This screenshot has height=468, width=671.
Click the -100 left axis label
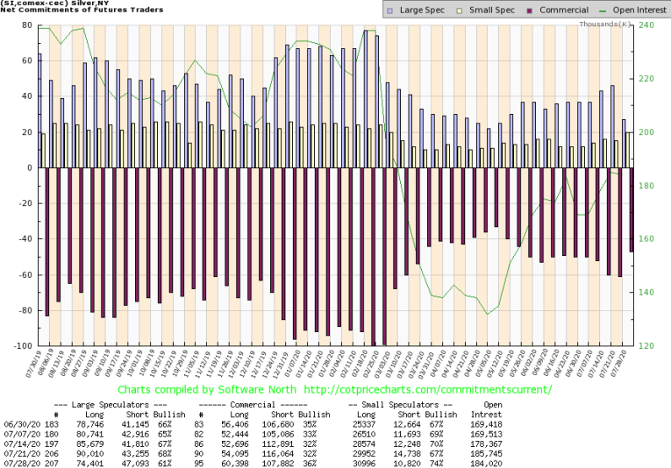click(20, 346)
